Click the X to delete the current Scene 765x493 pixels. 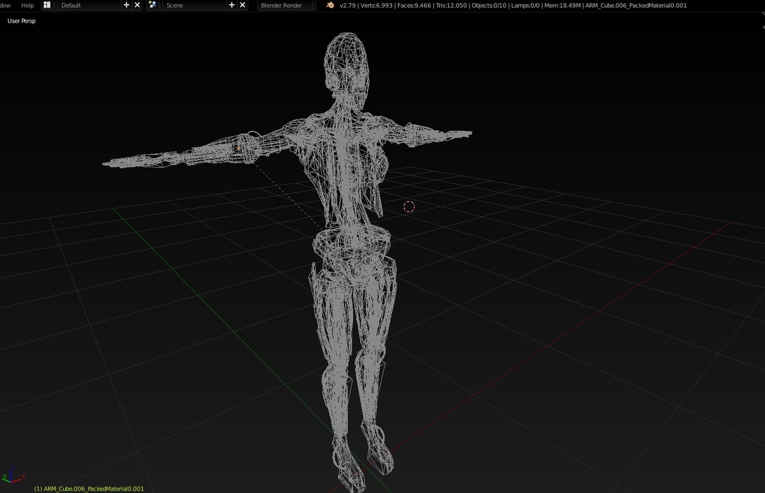tap(242, 5)
